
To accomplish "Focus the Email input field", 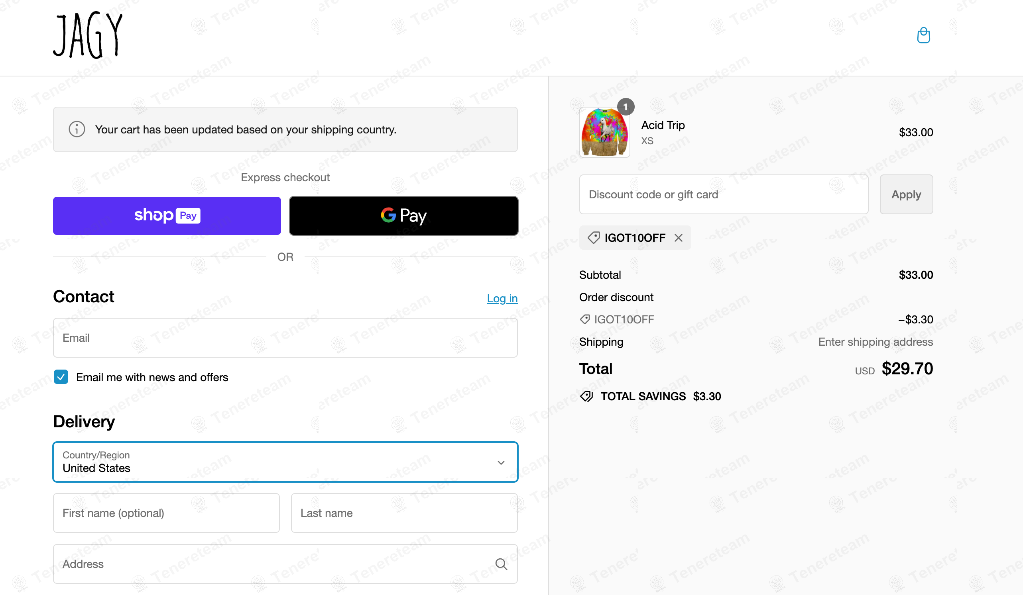I will (x=285, y=338).
